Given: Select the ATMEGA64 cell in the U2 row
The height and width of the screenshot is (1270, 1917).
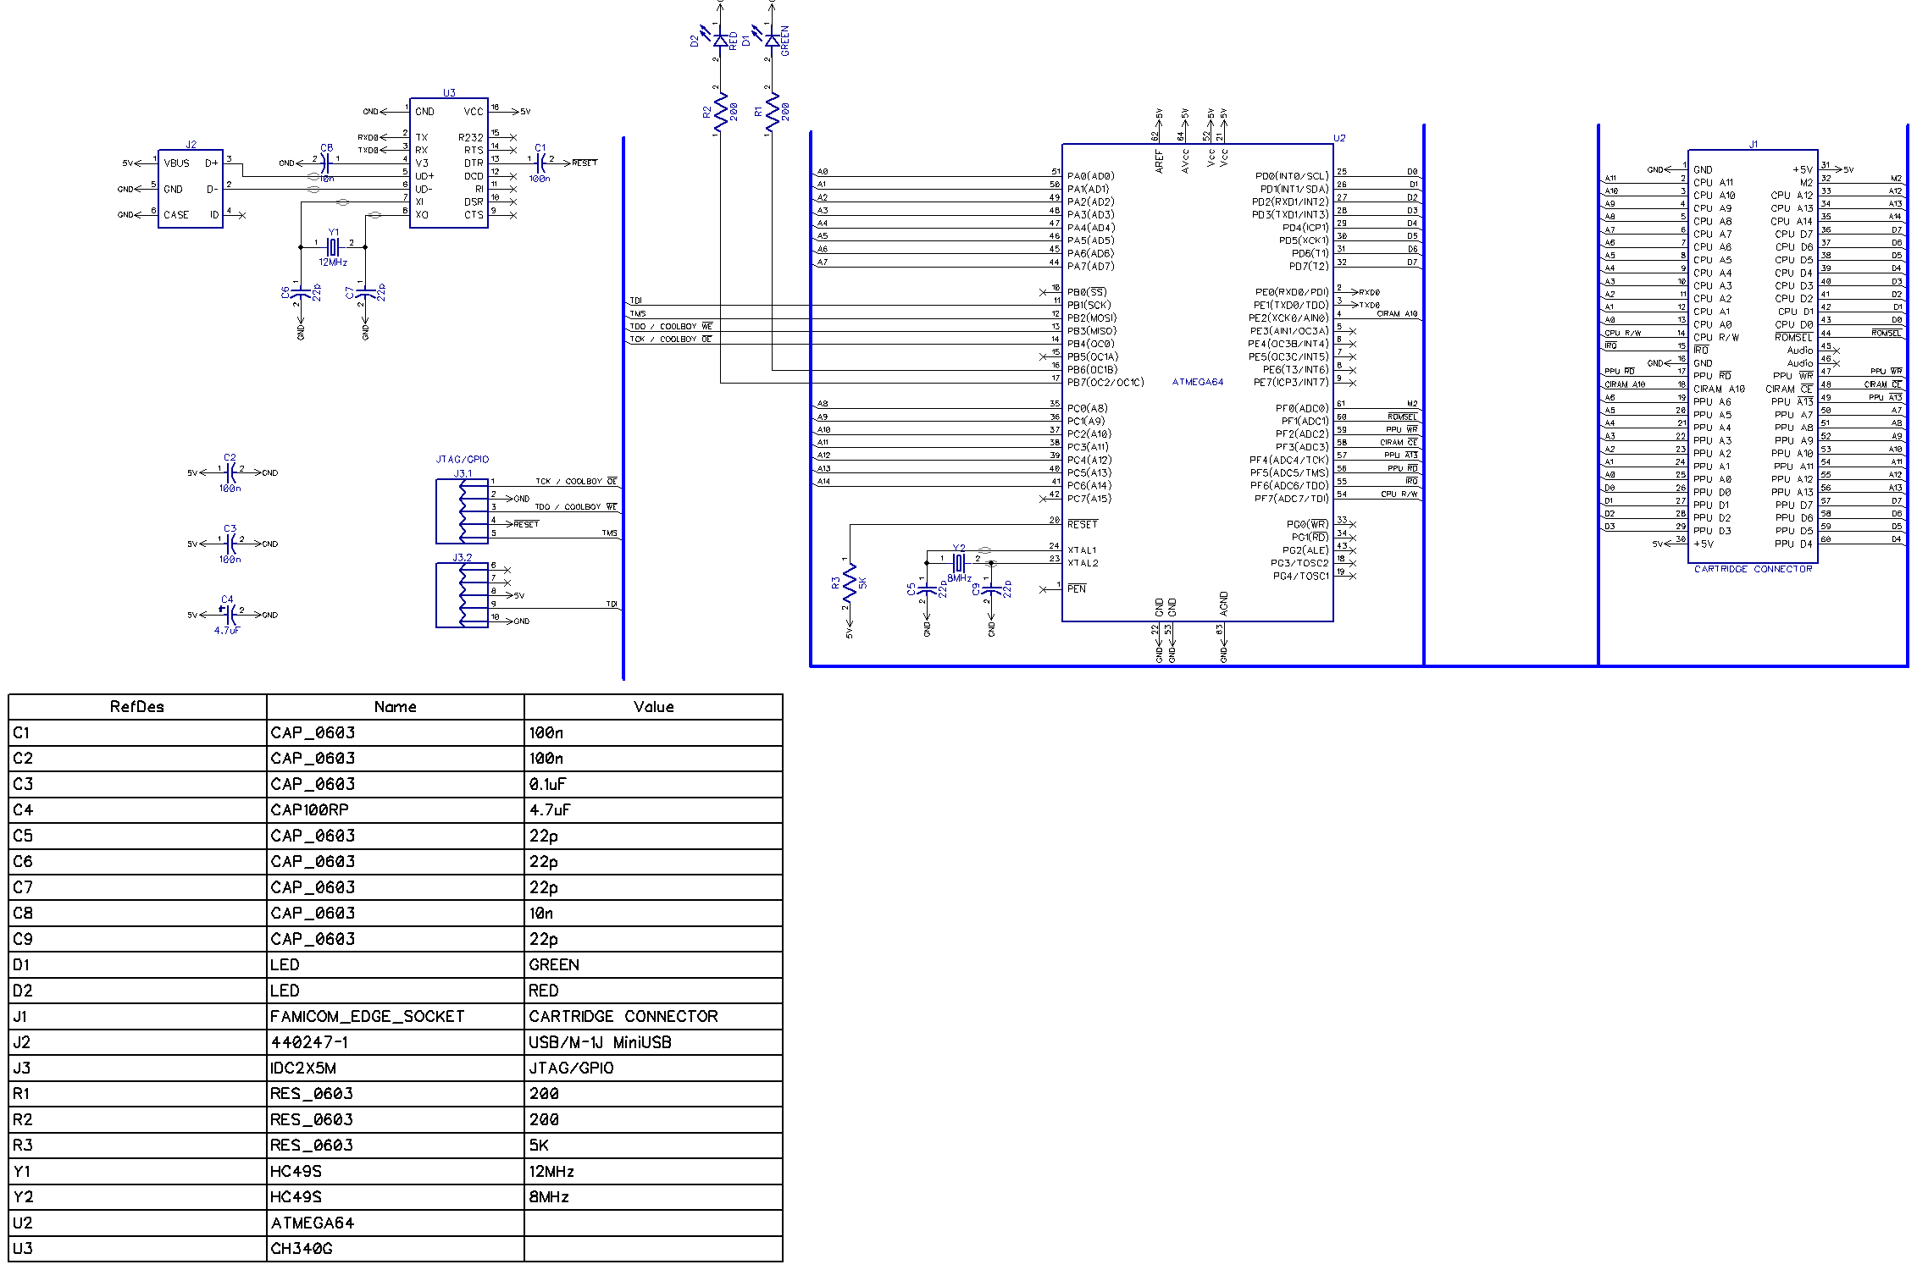Looking at the screenshot, I should coord(396,1223).
